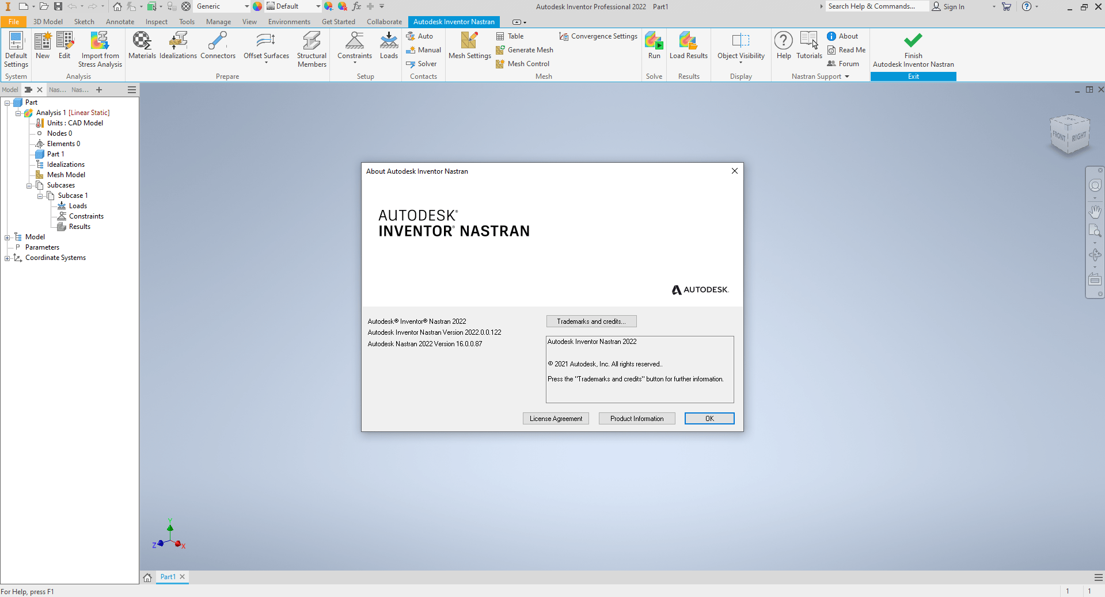This screenshot has height=597, width=1105.
Task: Open the browser panel hamburger menu
Action: point(132,90)
